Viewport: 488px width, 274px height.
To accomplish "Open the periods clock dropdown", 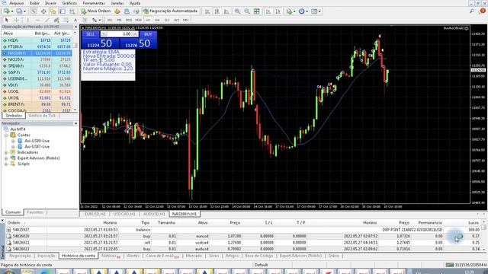I will (x=303, y=11).
